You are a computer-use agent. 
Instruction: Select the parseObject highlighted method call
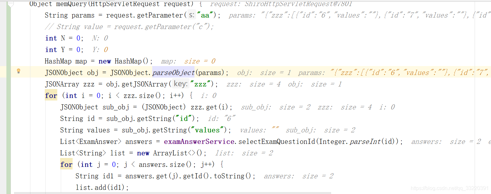(x=173, y=72)
